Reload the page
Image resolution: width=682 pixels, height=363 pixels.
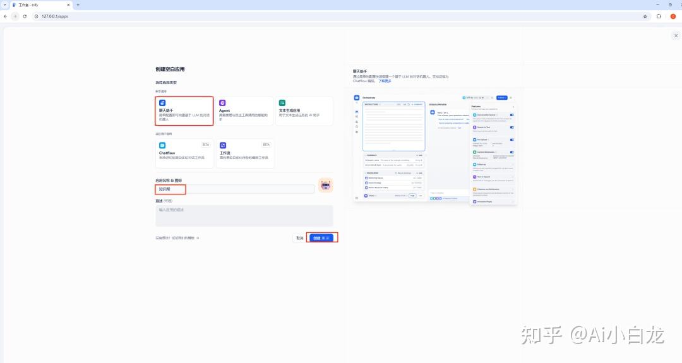point(25,16)
